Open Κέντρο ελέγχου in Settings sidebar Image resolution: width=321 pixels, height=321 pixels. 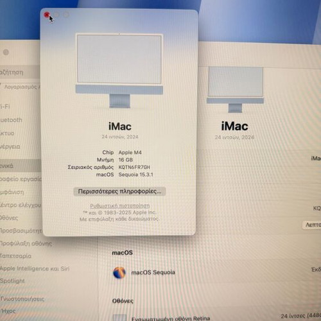(21, 205)
